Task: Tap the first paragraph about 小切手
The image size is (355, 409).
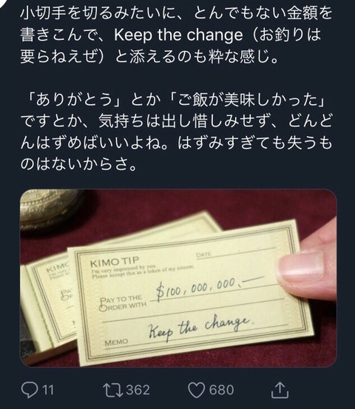Action: [x=176, y=35]
